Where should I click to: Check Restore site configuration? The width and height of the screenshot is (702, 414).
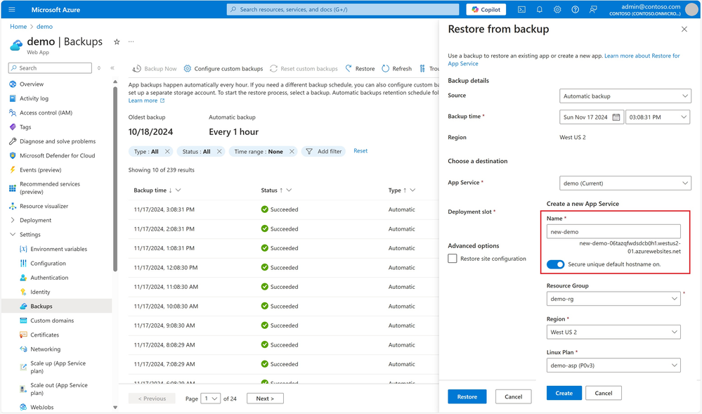[x=453, y=259]
